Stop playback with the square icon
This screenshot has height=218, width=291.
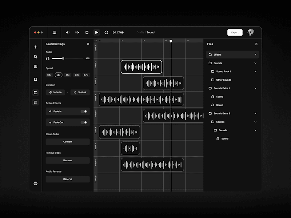87,32
